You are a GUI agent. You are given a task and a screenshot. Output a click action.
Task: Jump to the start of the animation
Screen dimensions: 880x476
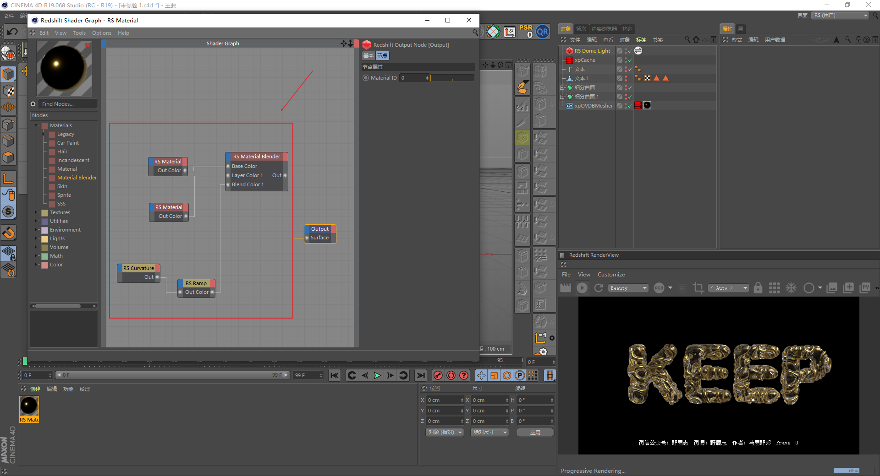pyautogui.click(x=335, y=376)
